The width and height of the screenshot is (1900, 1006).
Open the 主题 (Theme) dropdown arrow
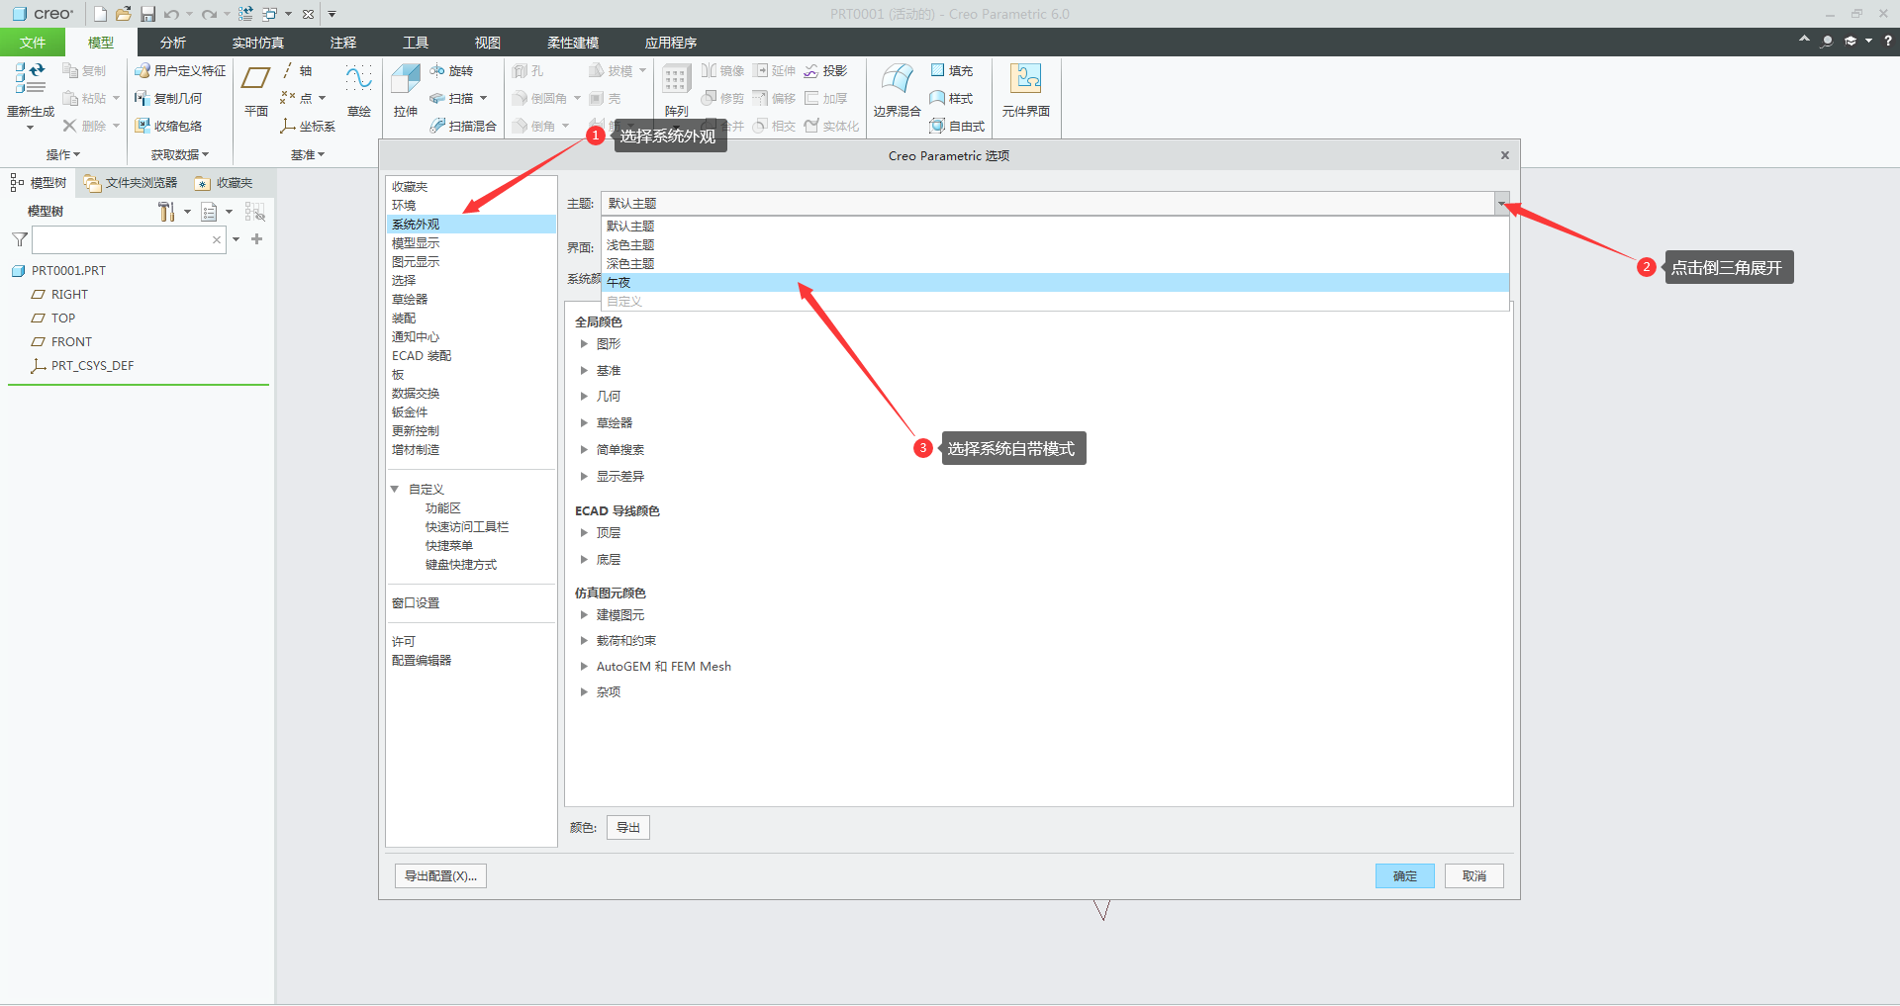point(1502,203)
